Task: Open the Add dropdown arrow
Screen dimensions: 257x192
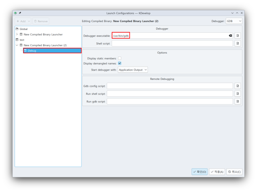Action: point(29,21)
